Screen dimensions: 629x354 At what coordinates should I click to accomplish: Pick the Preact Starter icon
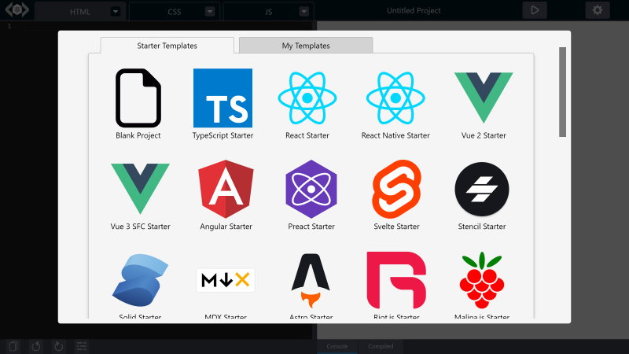click(x=311, y=189)
